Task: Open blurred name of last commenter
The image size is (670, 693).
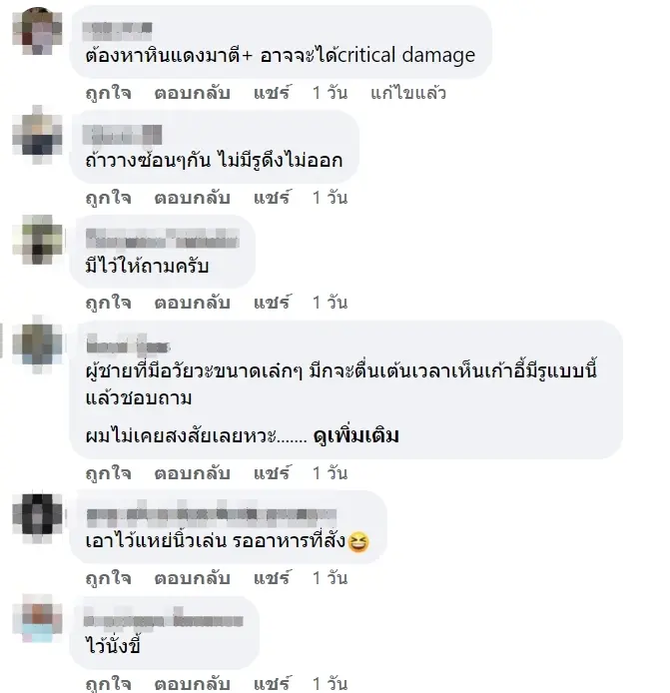Action: [164, 620]
